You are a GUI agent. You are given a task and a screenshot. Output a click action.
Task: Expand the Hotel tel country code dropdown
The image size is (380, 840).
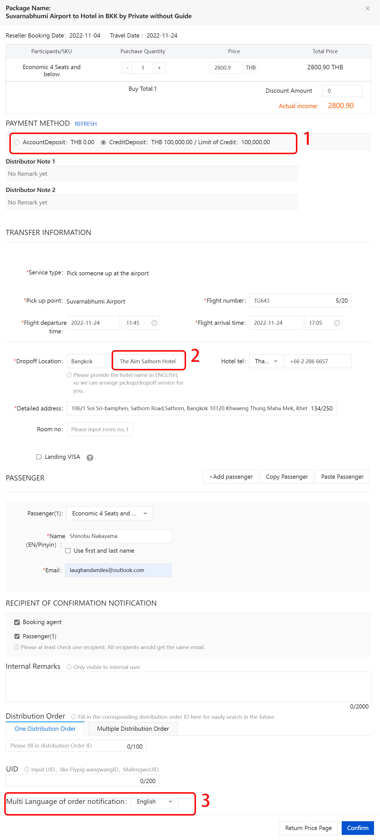point(266,361)
